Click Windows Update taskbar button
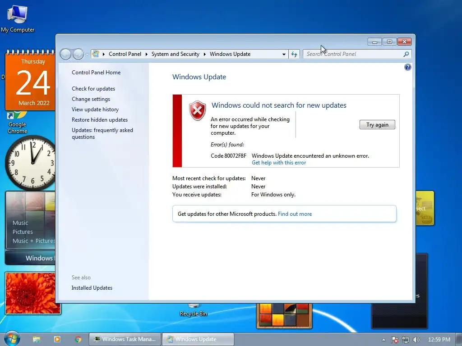The height and width of the screenshot is (346, 462). [198, 339]
